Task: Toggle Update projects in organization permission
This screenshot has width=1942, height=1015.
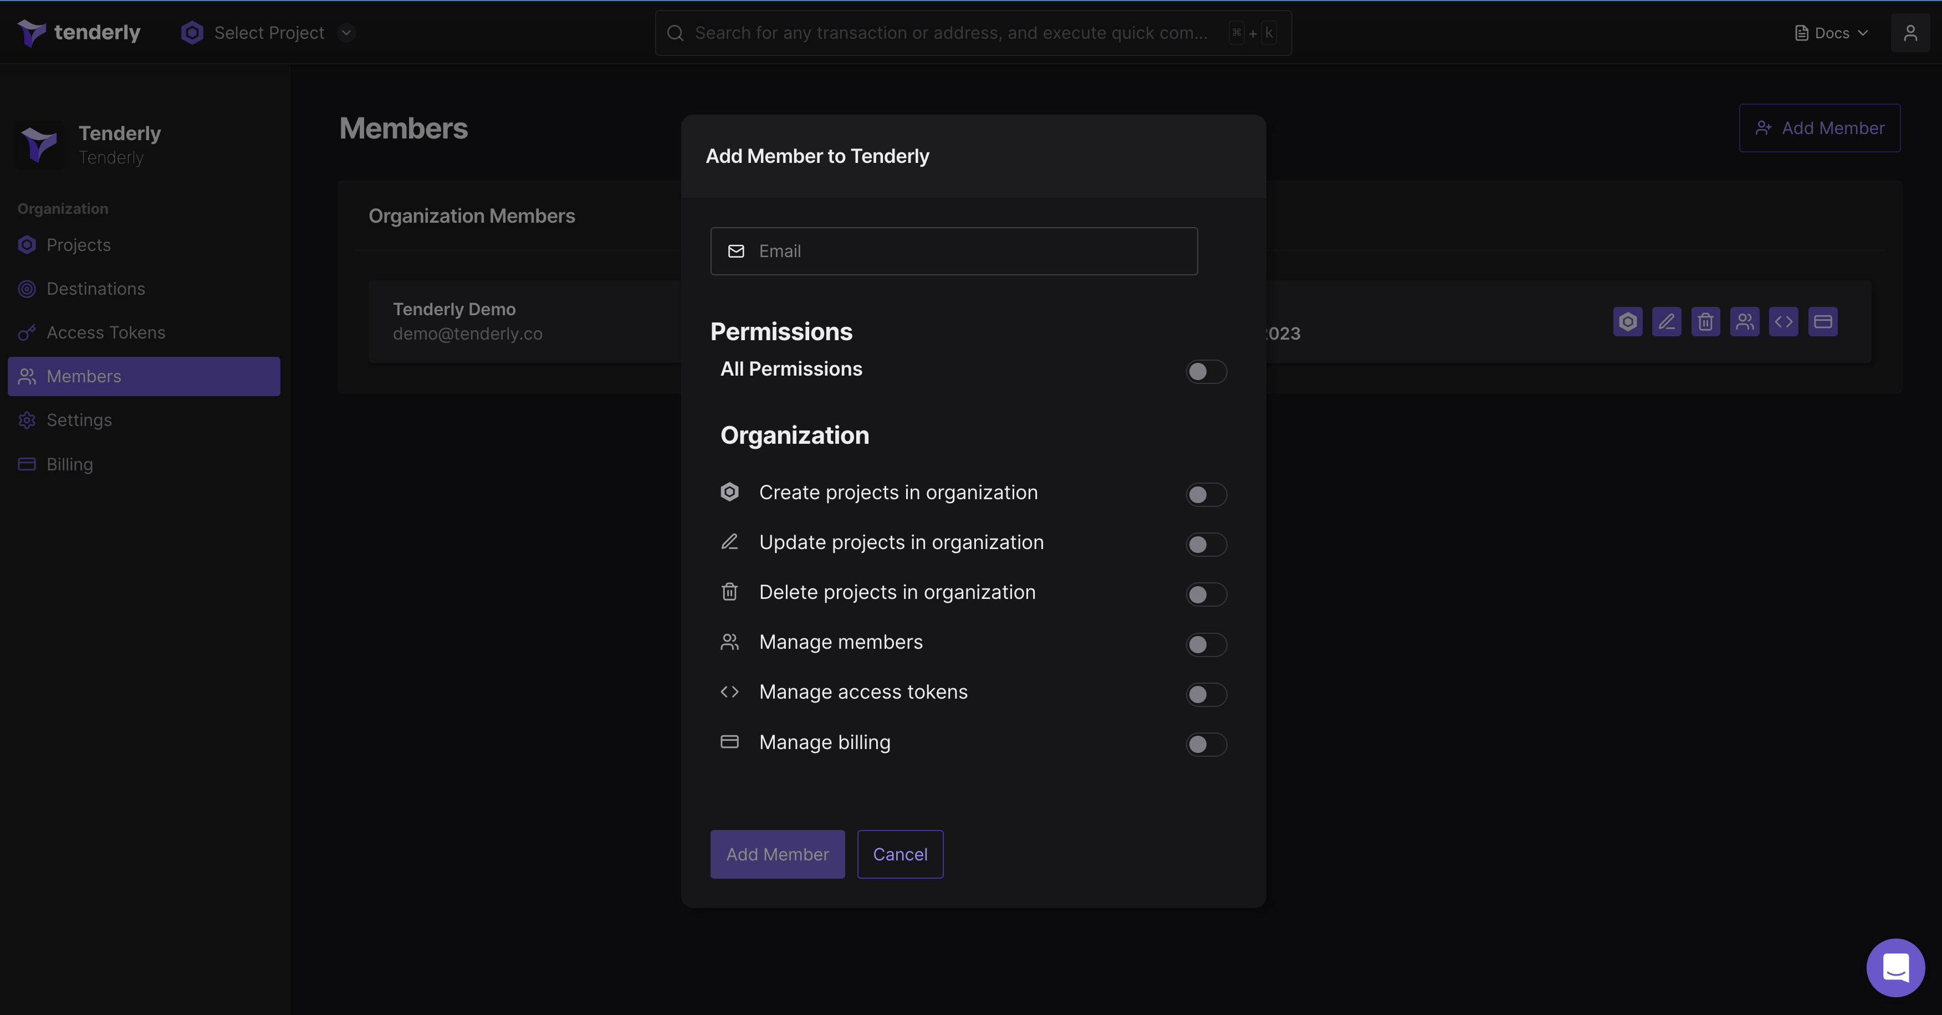Action: click(x=1206, y=544)
